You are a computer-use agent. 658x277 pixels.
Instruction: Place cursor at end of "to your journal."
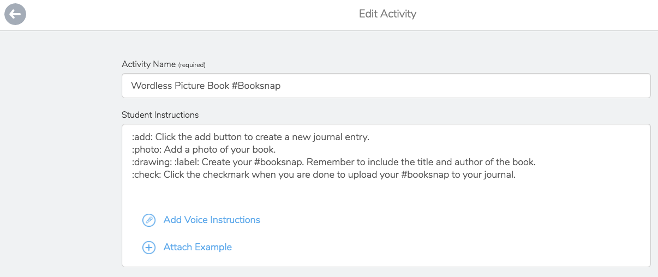[x=516, y=176]
